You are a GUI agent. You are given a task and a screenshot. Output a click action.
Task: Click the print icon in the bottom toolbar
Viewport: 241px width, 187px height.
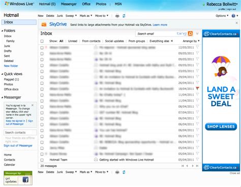click(x=117, y=172)
